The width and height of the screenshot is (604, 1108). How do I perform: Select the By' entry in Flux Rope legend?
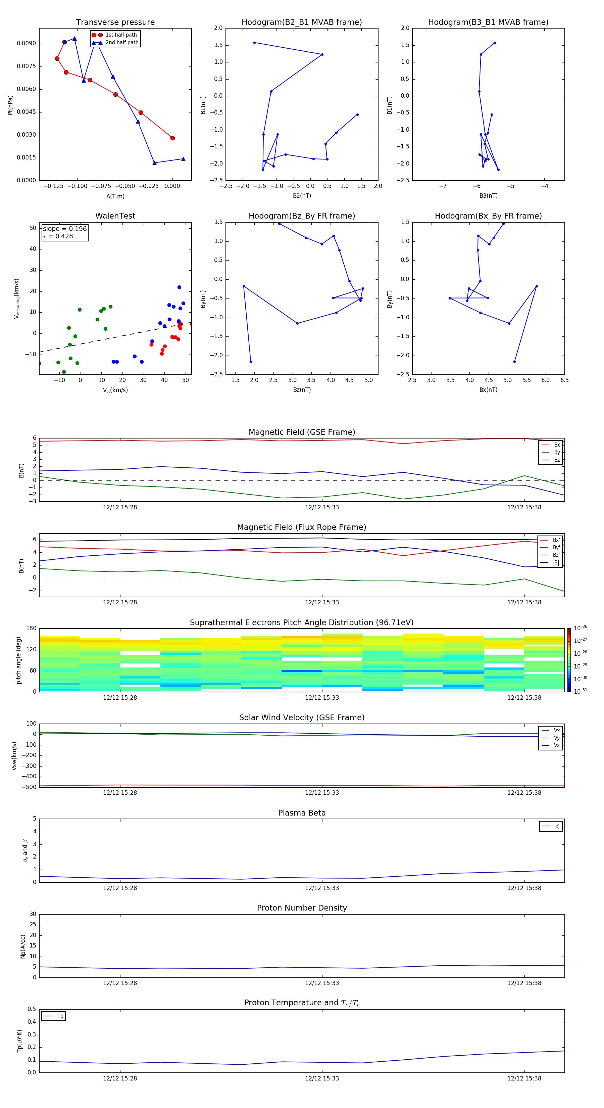pyautogui.click(x=550, y=548)
